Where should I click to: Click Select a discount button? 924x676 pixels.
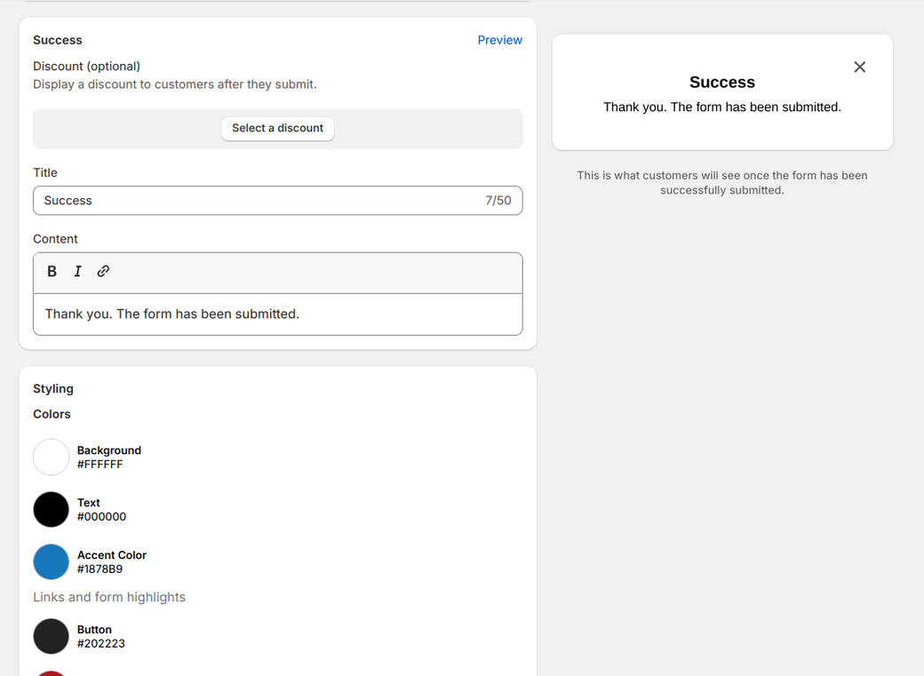tap(277, 129)
